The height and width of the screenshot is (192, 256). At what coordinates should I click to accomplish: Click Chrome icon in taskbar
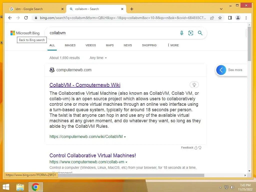click(x=36, y=187)
